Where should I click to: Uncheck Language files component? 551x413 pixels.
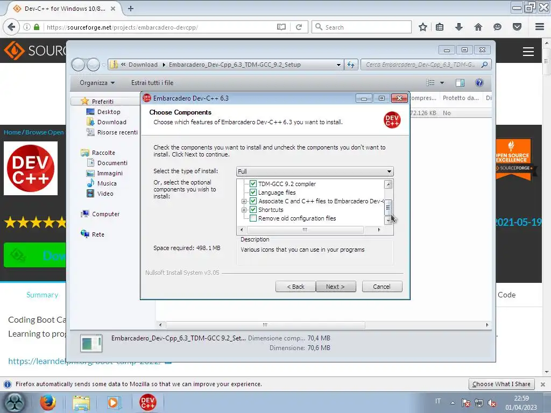253,193
